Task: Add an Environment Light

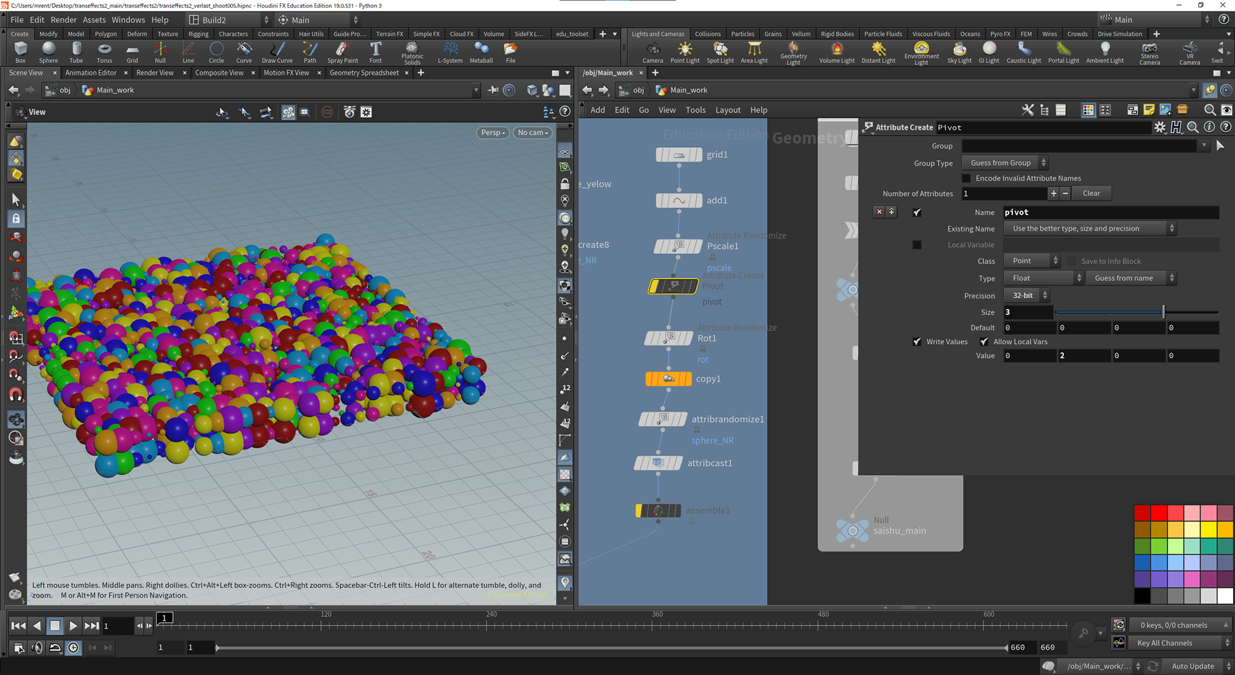Action: [x=922, y=53]
